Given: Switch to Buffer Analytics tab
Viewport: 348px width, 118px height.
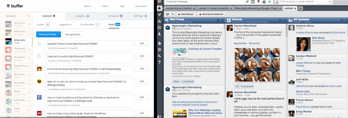Looking at the screenshot, I should point(82,16).
